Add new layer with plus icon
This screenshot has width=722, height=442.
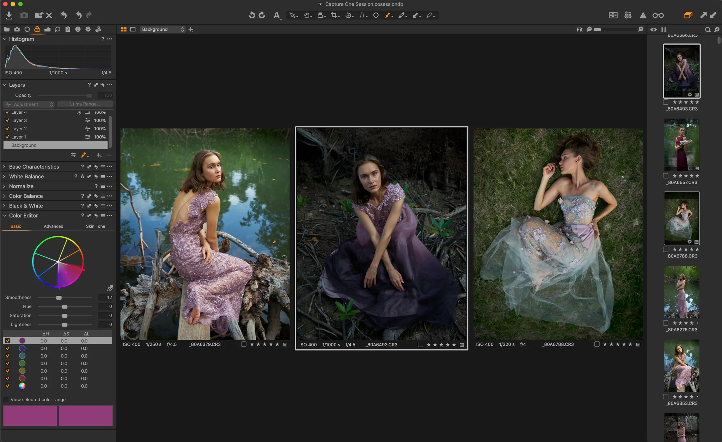[99, 155]
